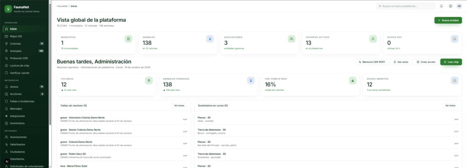Click Ver todas for Faltas sin resolver

(x=179, y=105)
